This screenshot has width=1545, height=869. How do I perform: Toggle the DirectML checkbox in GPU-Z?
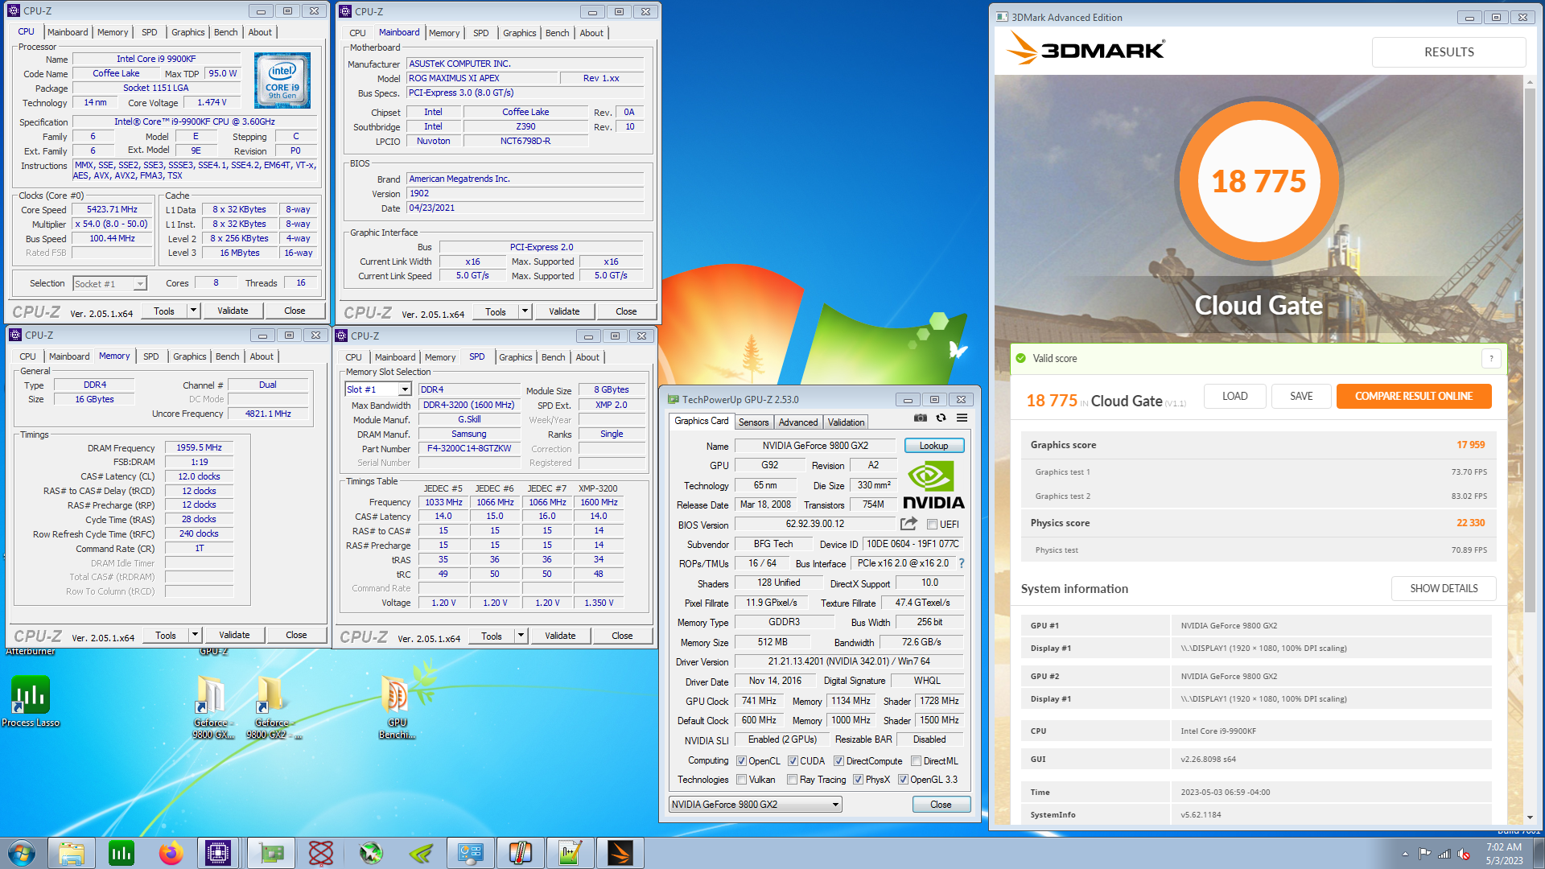click(x=916, y=761)
